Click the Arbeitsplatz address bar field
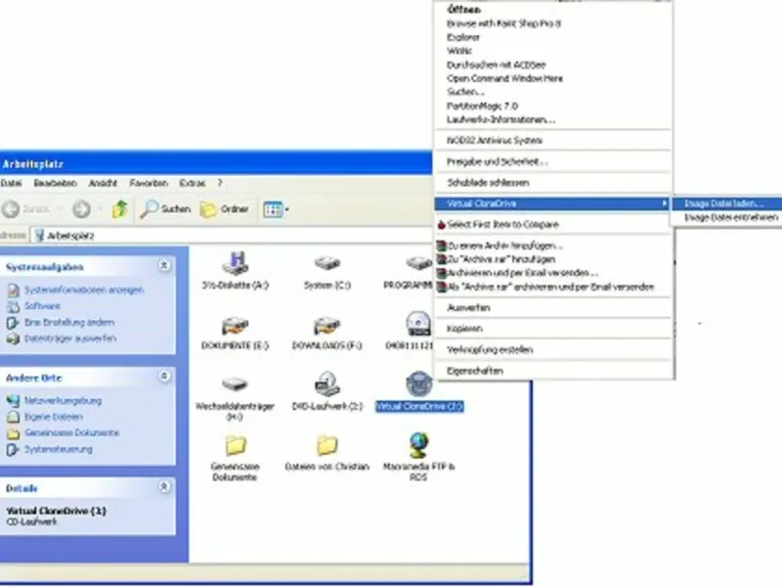 pyautogui.click(x=232, y=236)
